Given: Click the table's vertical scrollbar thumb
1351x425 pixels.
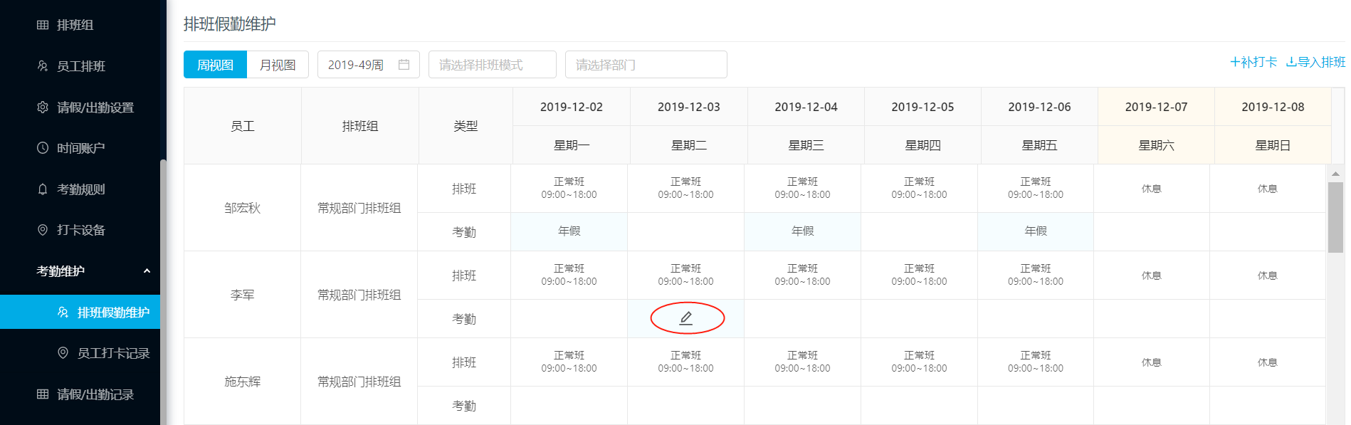Looking at the screenshot, I should (x=1335, y=217).
